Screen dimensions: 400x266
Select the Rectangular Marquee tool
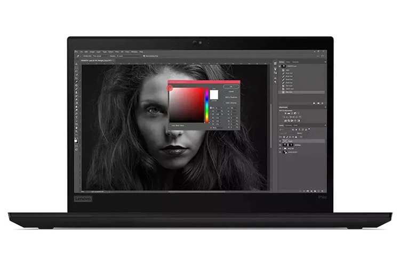76,68
